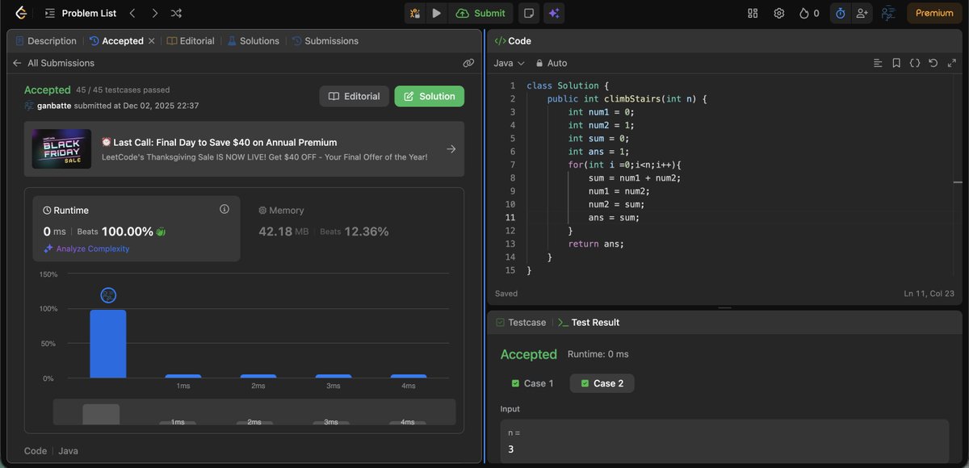Bookmark the code with bookmark icon
Screen dimensions: 969x468
coord(896,63)
